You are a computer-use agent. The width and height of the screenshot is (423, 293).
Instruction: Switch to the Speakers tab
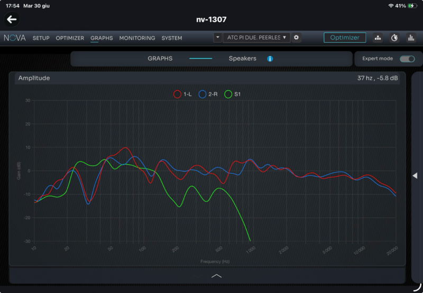click(243, 59)
